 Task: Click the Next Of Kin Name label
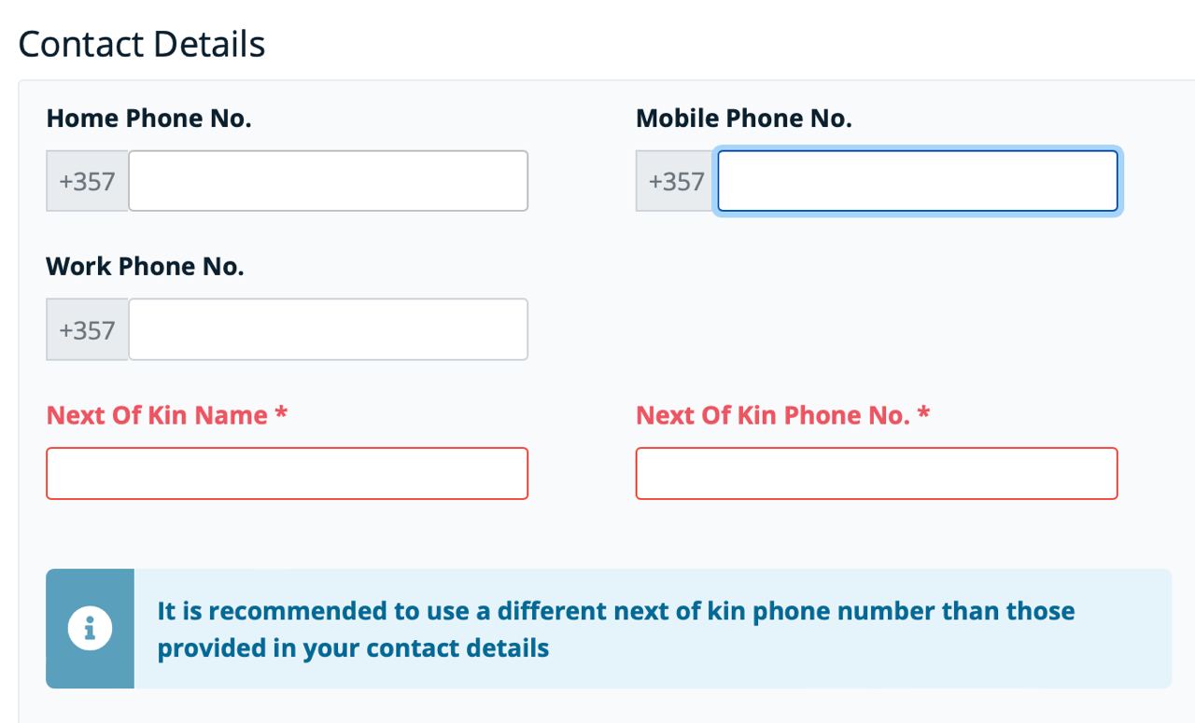pyautogui.click(x=157, y=415)
